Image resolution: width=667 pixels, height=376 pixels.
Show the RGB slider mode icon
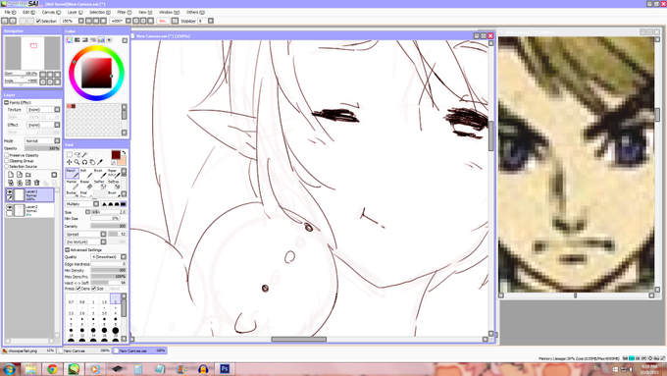(77, 39)
